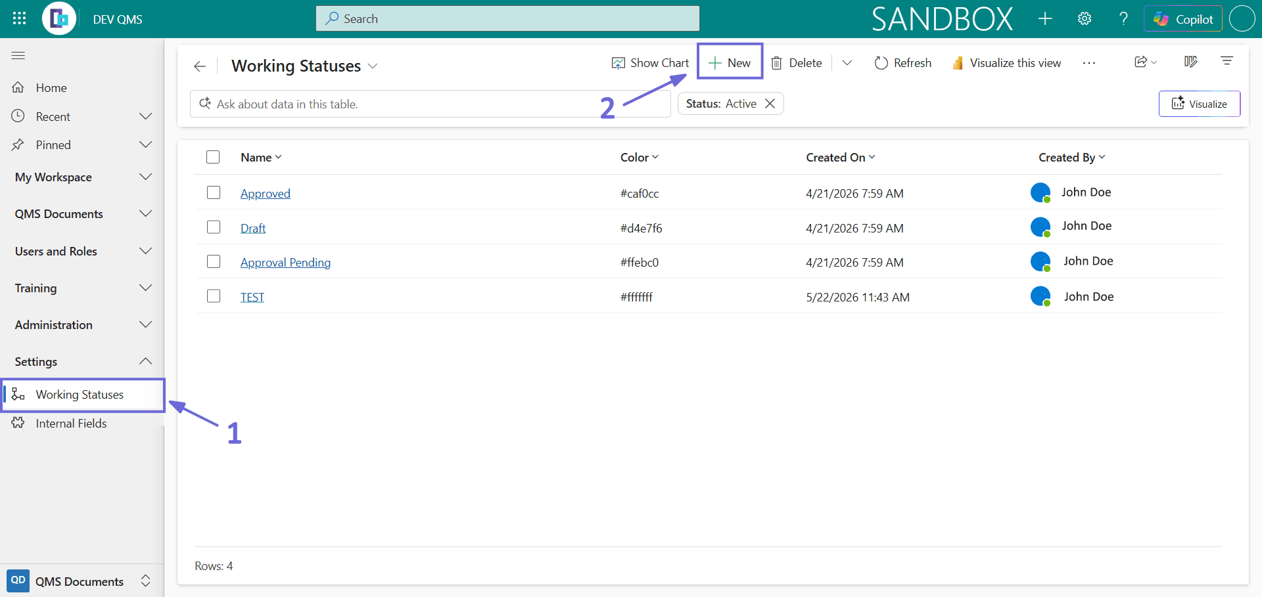
Task: Click the Rows: 4 footer text
Action: tap(214, 566)
